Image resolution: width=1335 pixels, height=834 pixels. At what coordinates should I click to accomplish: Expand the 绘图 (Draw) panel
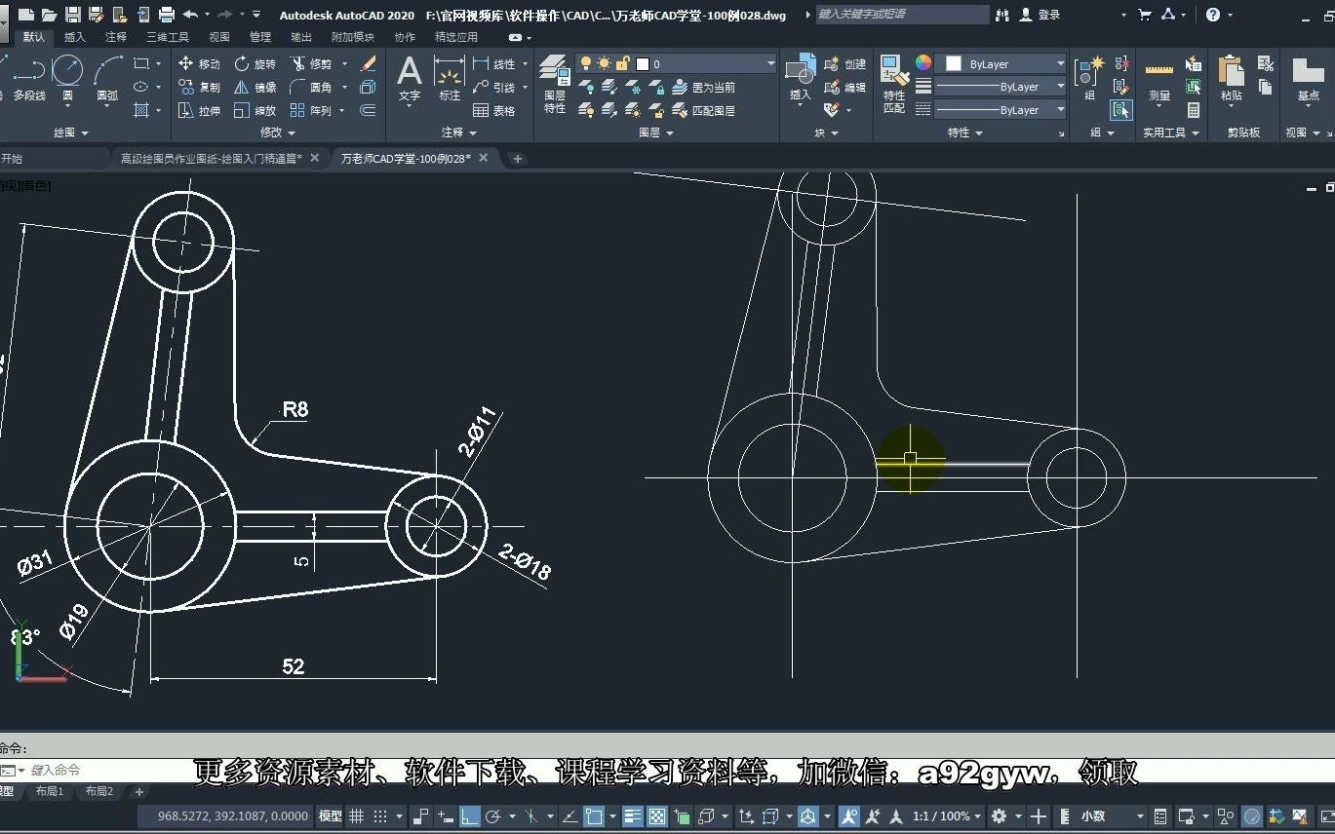[x=70, y=133]
